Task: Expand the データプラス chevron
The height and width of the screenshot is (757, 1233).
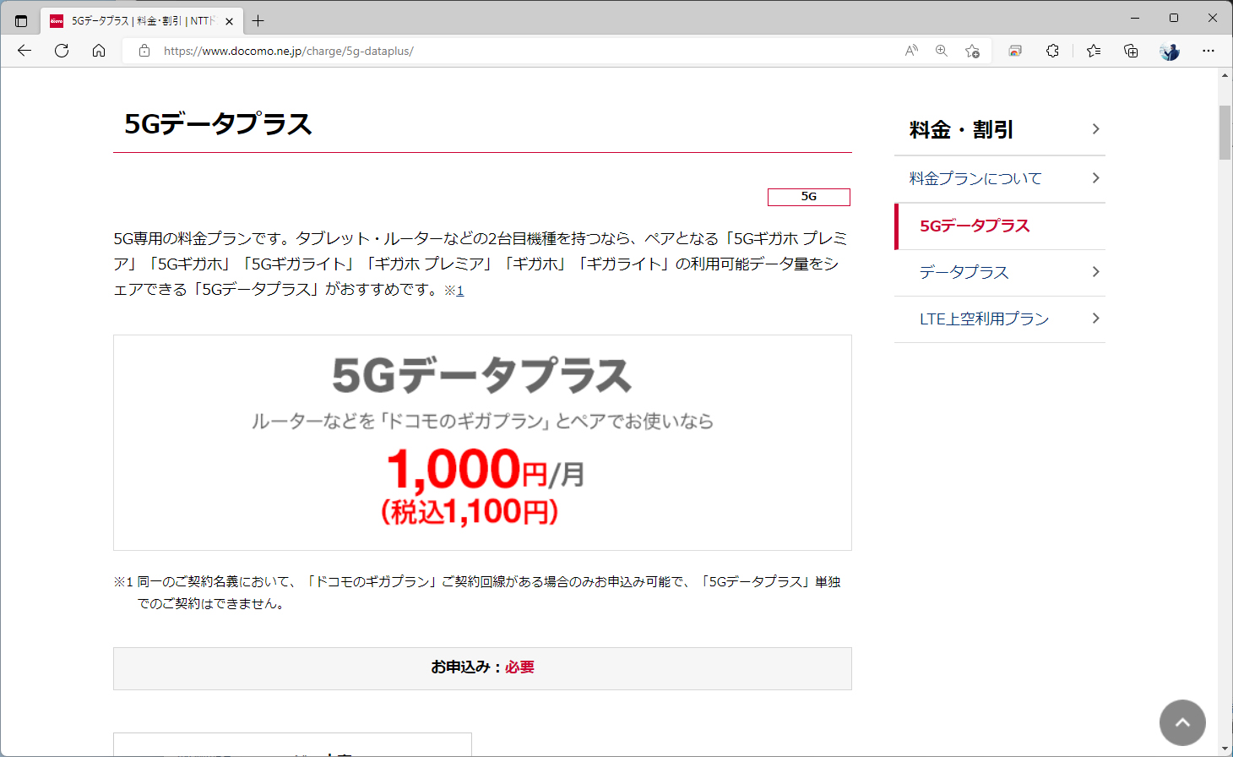Action: point(1095,272)
